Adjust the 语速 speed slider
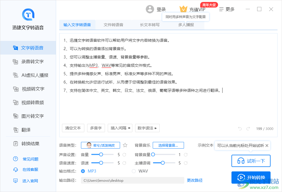This screenshot has width=282, height=192. point(101,163)
